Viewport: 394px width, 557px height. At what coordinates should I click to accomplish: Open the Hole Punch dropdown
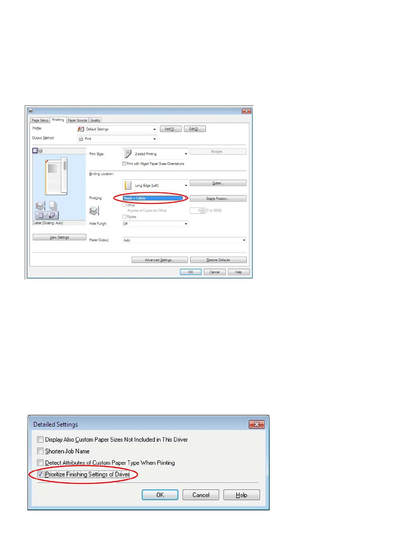(x=155, y=224)
